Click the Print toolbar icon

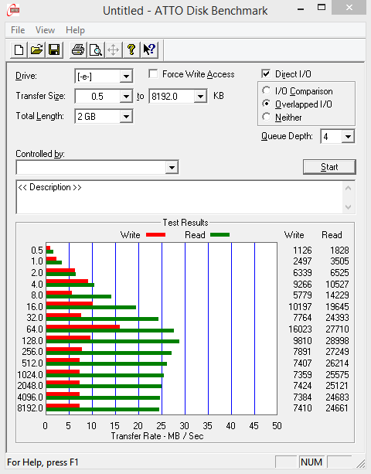pyautogui.click(x=78, y=50)
